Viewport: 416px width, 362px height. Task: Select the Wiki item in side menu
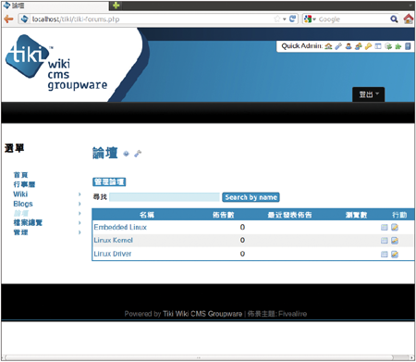point(20,194)
